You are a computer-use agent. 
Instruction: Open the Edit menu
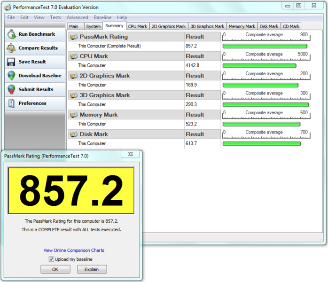pyautogui.click(x=24, y=17)
